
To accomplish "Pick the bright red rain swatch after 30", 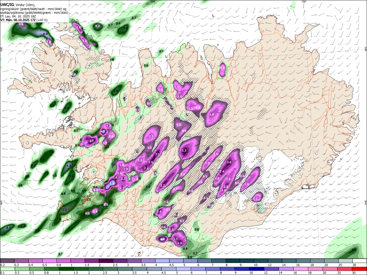I will click(360, 269).
